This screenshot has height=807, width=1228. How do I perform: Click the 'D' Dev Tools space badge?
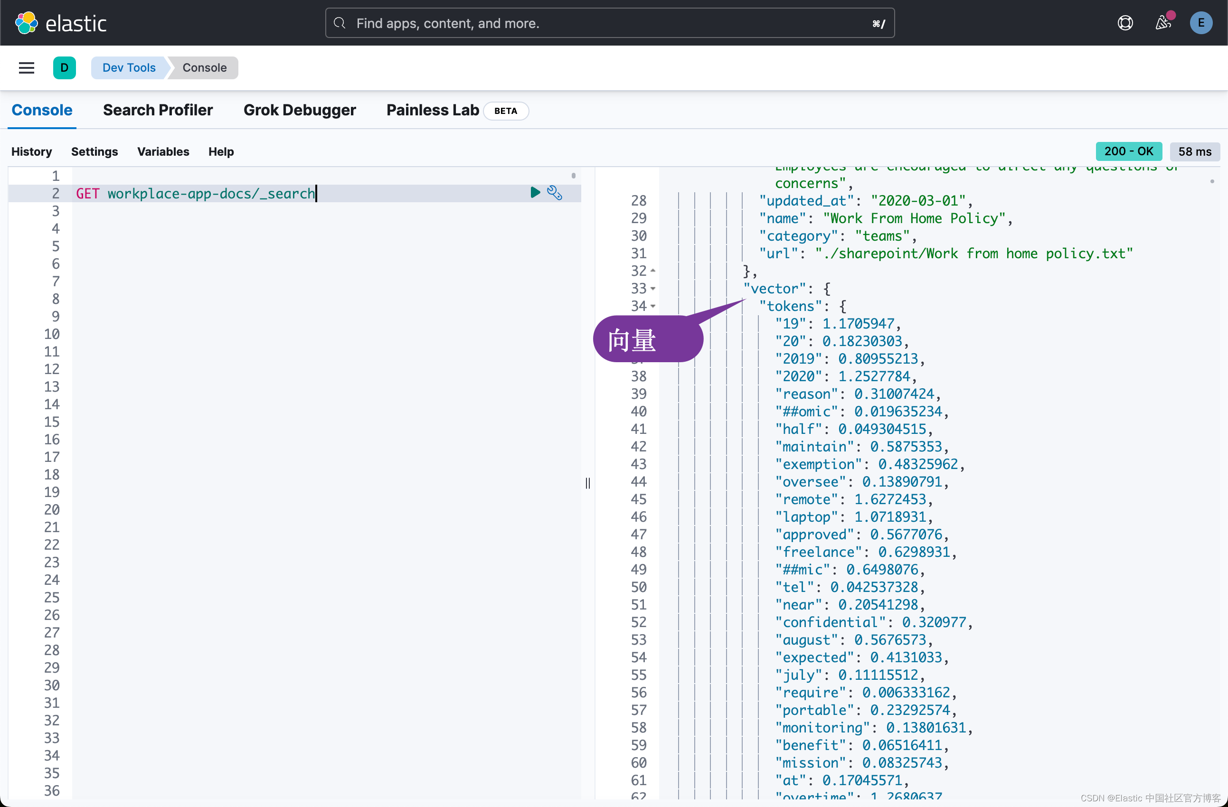(65, 67)
